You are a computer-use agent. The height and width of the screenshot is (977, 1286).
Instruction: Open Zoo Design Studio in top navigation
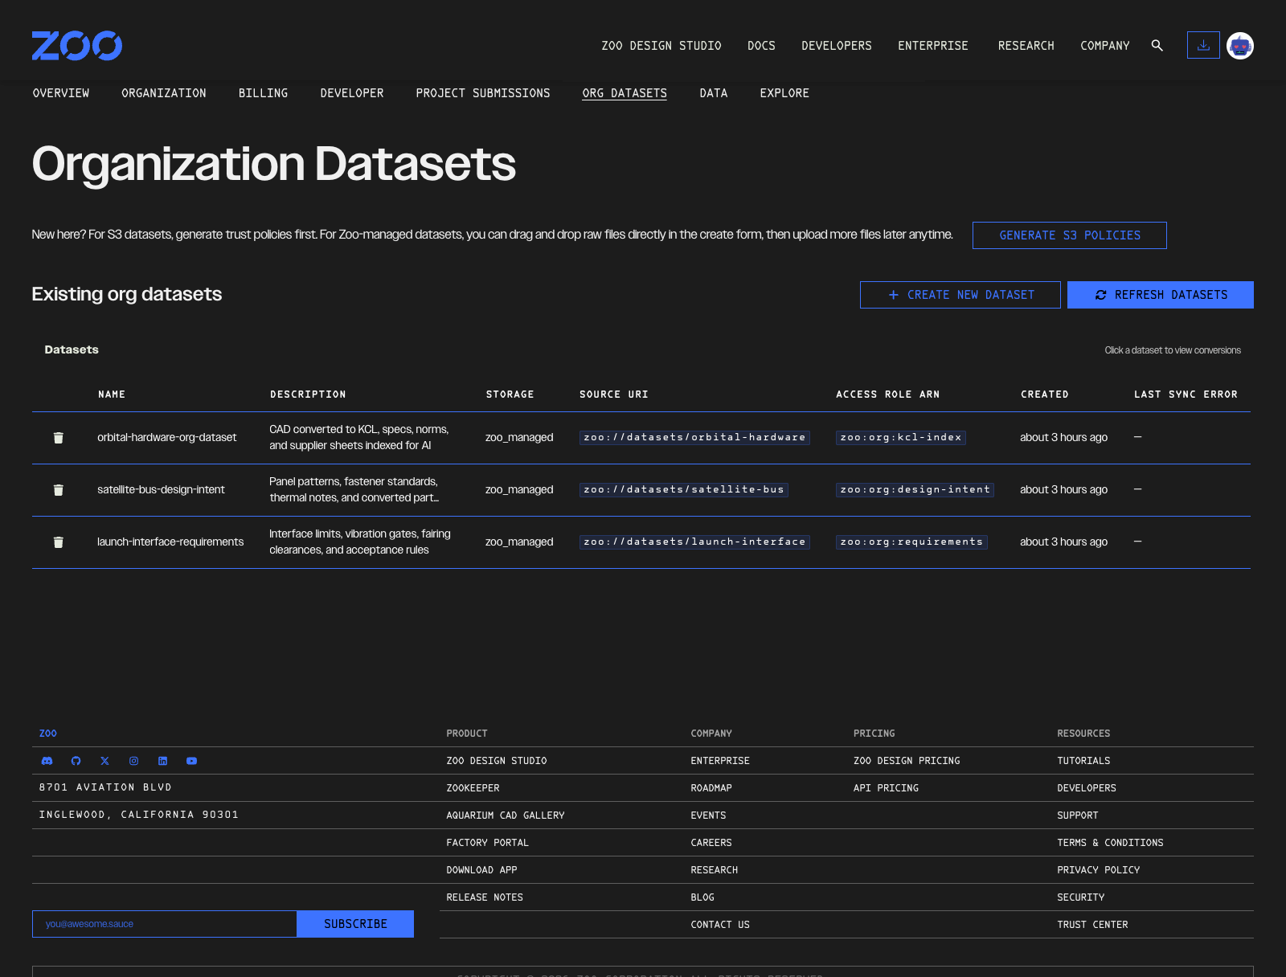[x=661, y=46]
